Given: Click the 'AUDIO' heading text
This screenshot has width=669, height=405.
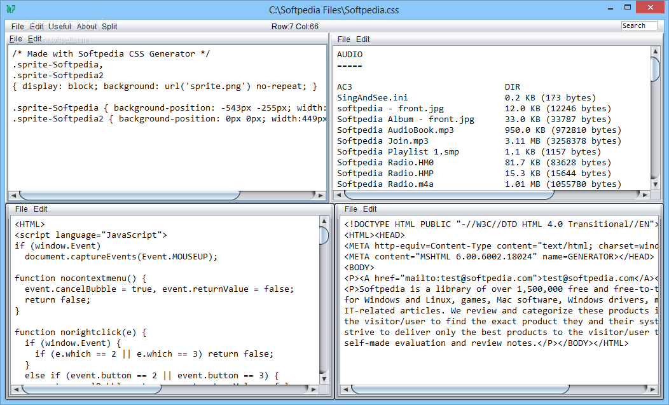Looking at the screenshot, I should (x=350, y=55).
